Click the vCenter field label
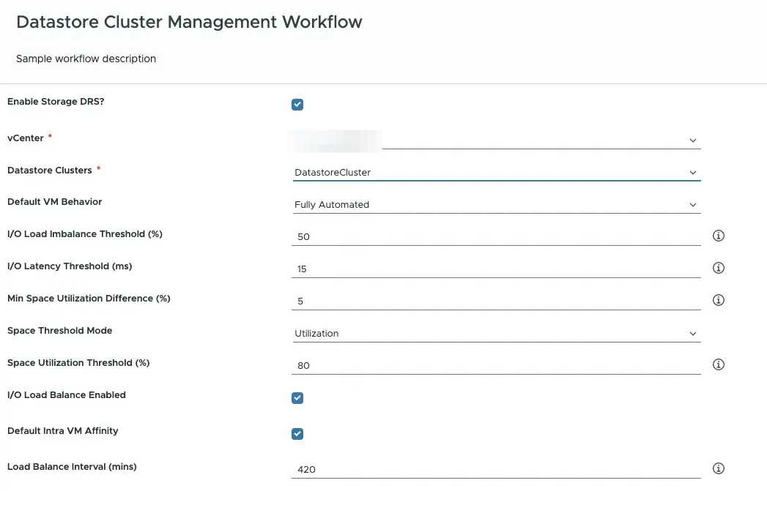767x513 pixels. (26, 138)
